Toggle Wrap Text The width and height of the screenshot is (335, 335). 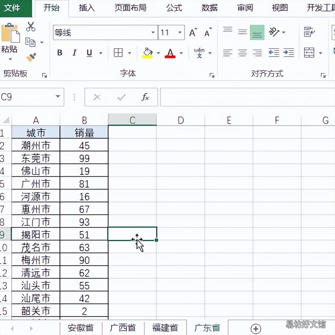309,32
